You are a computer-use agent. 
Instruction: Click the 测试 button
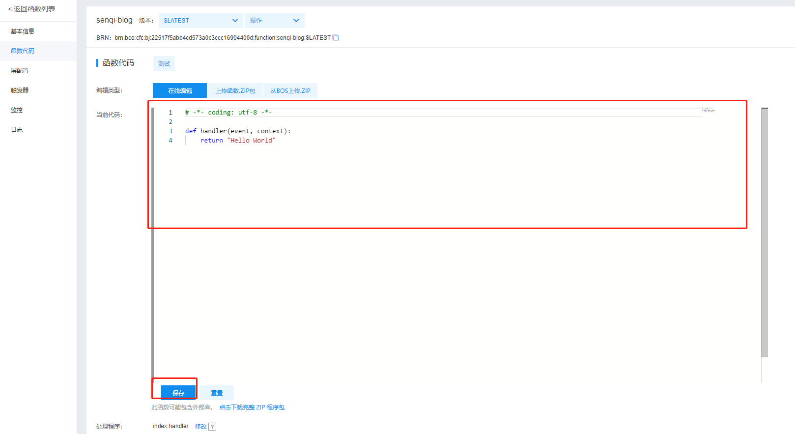tap(164, 63)
